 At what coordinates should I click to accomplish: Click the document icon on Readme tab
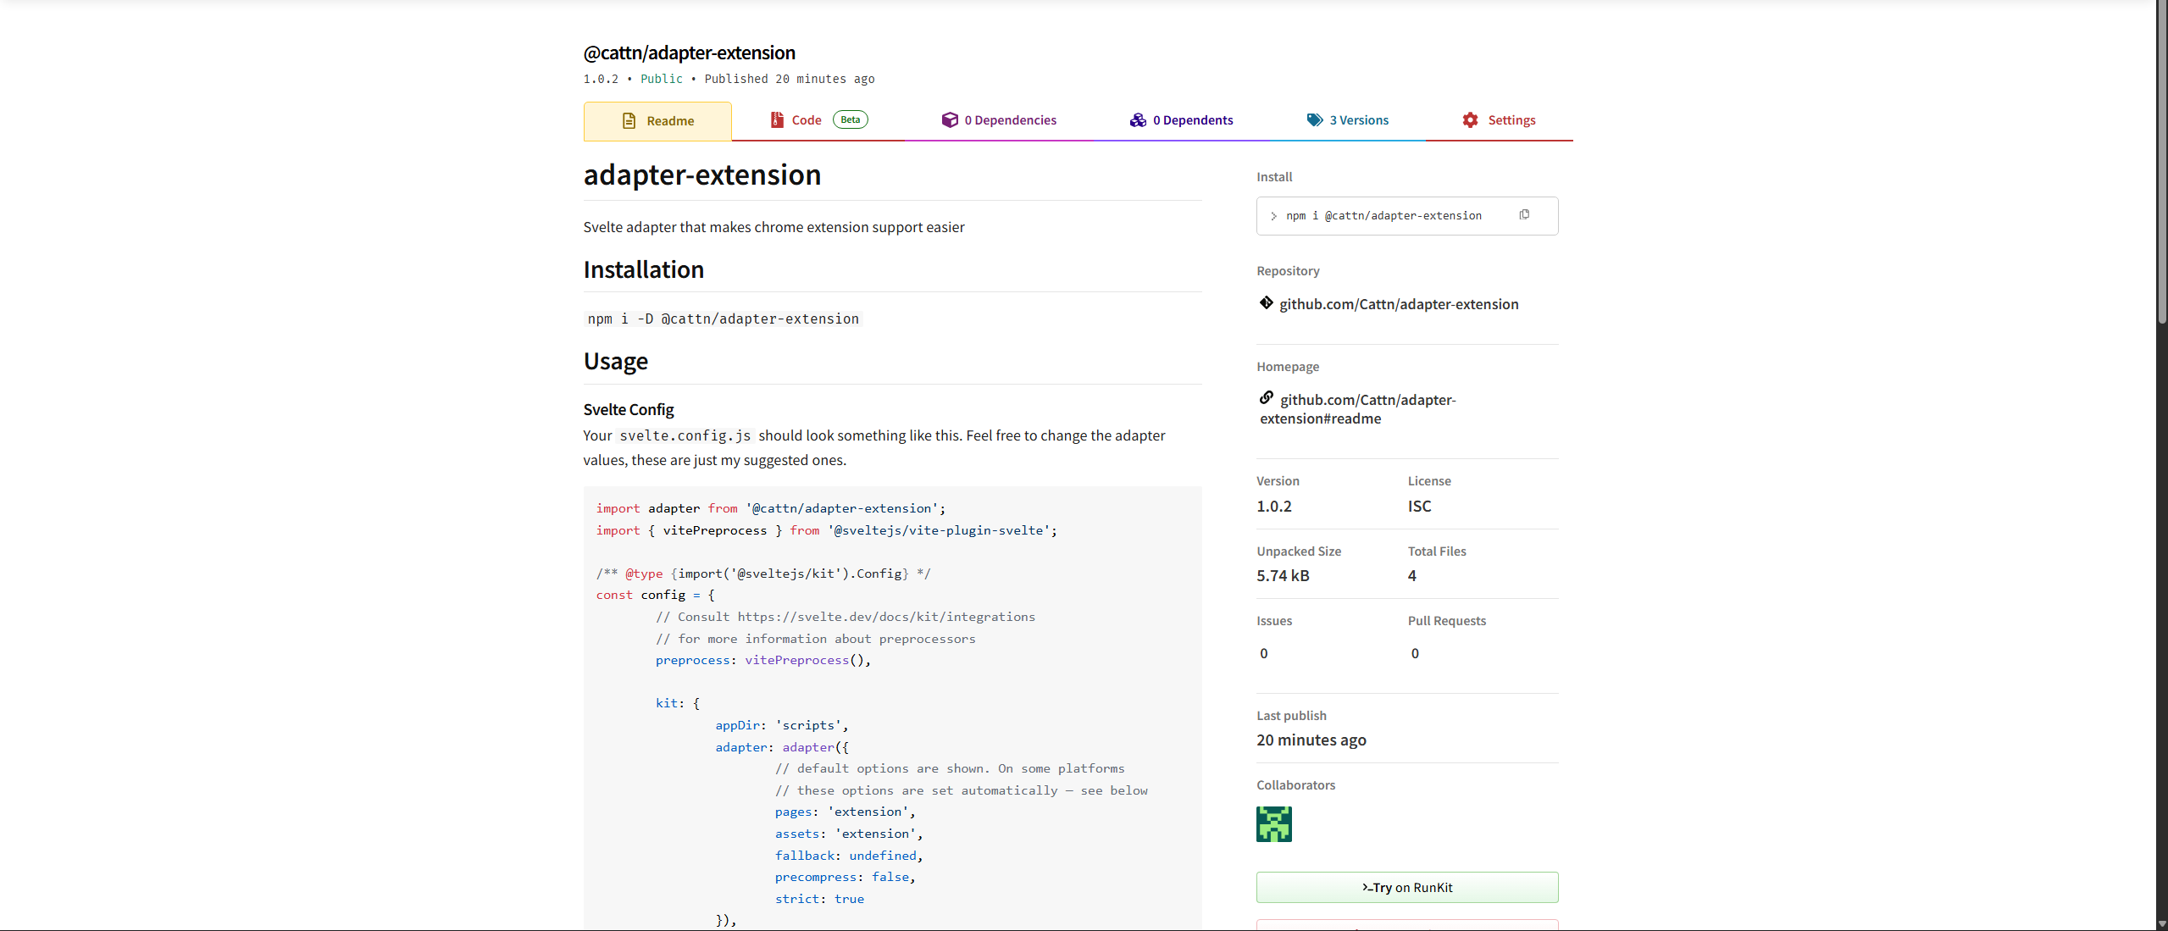(x=629, y=120)
